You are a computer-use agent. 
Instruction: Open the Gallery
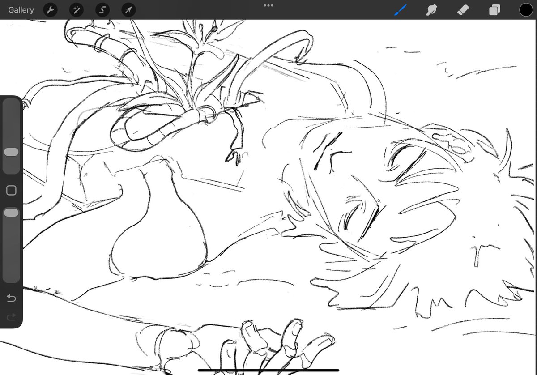pyautogui.click(x=21, y=10)
